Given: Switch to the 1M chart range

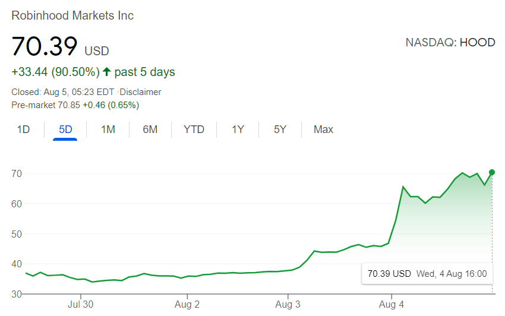Looking at the screenshot, I should tap(108, 129).
